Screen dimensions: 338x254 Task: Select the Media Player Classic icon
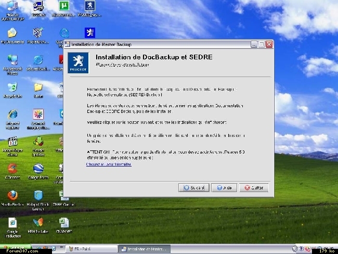(x=12, y=142)
